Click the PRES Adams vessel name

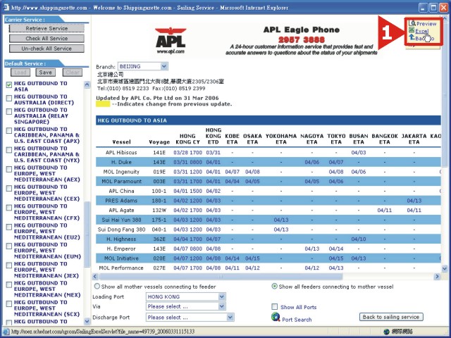pyautogui.click(x=121, y=201)
